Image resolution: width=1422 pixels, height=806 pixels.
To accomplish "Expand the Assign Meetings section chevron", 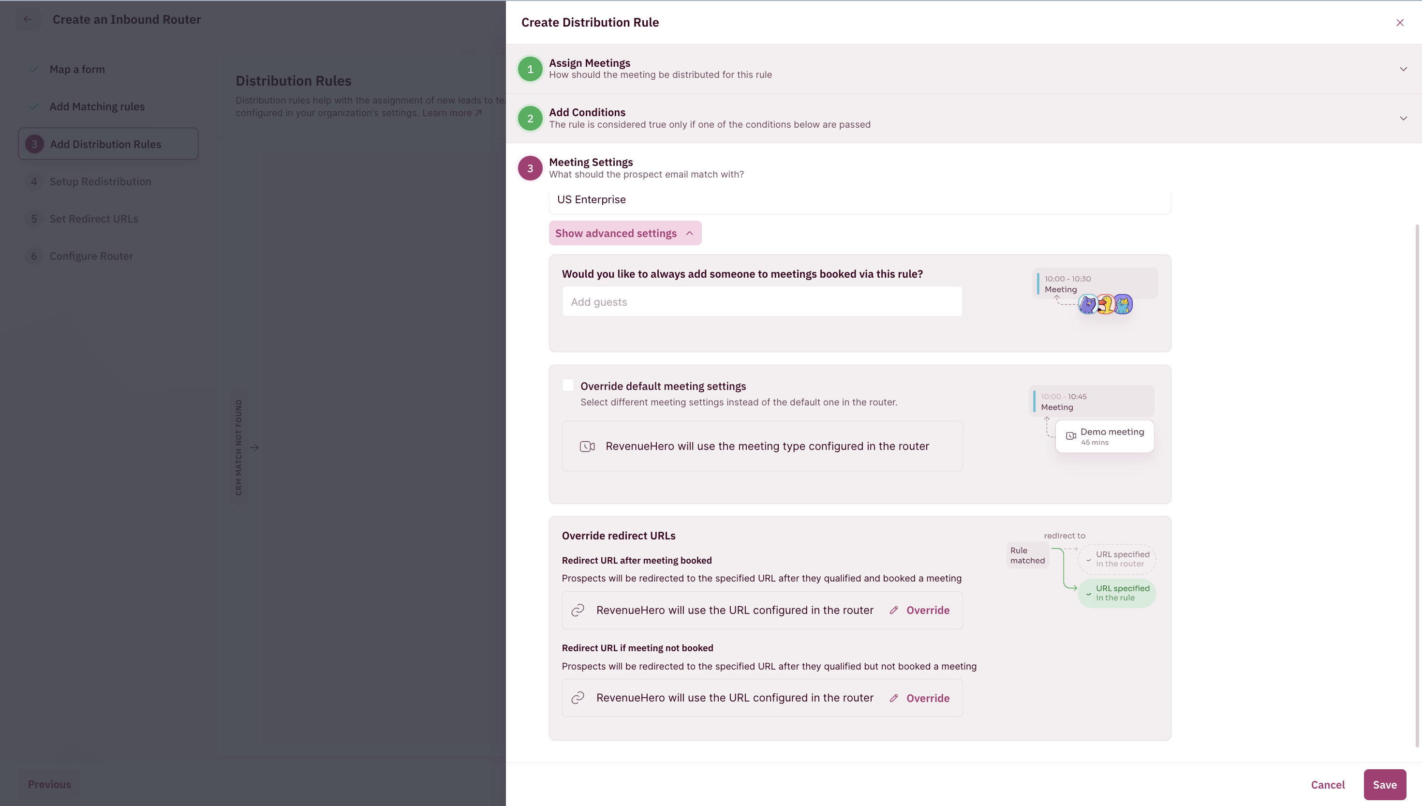I will (x=1403, y=69).
